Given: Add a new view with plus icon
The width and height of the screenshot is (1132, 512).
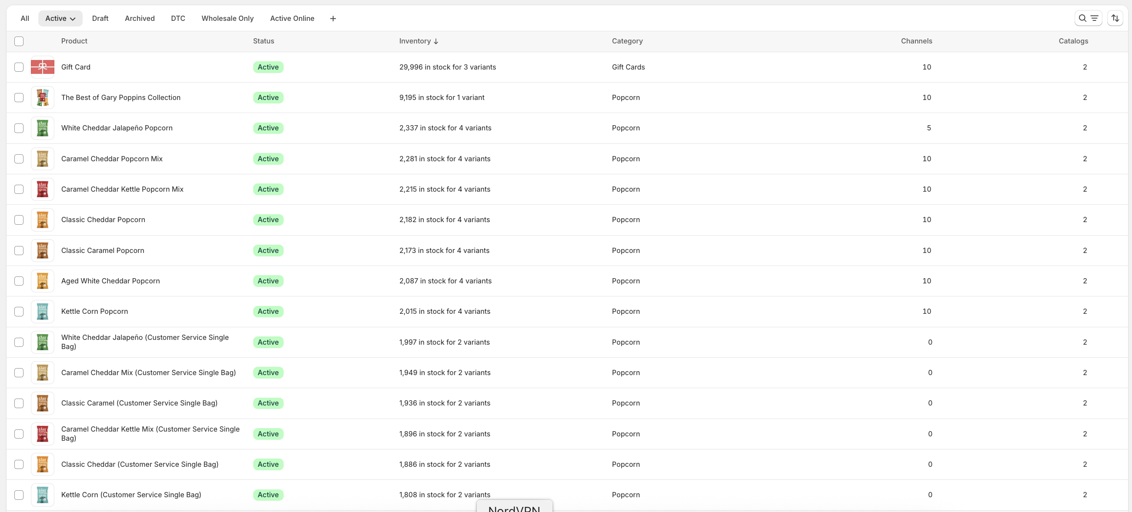Looking at the screenshot, I should 333,18.
